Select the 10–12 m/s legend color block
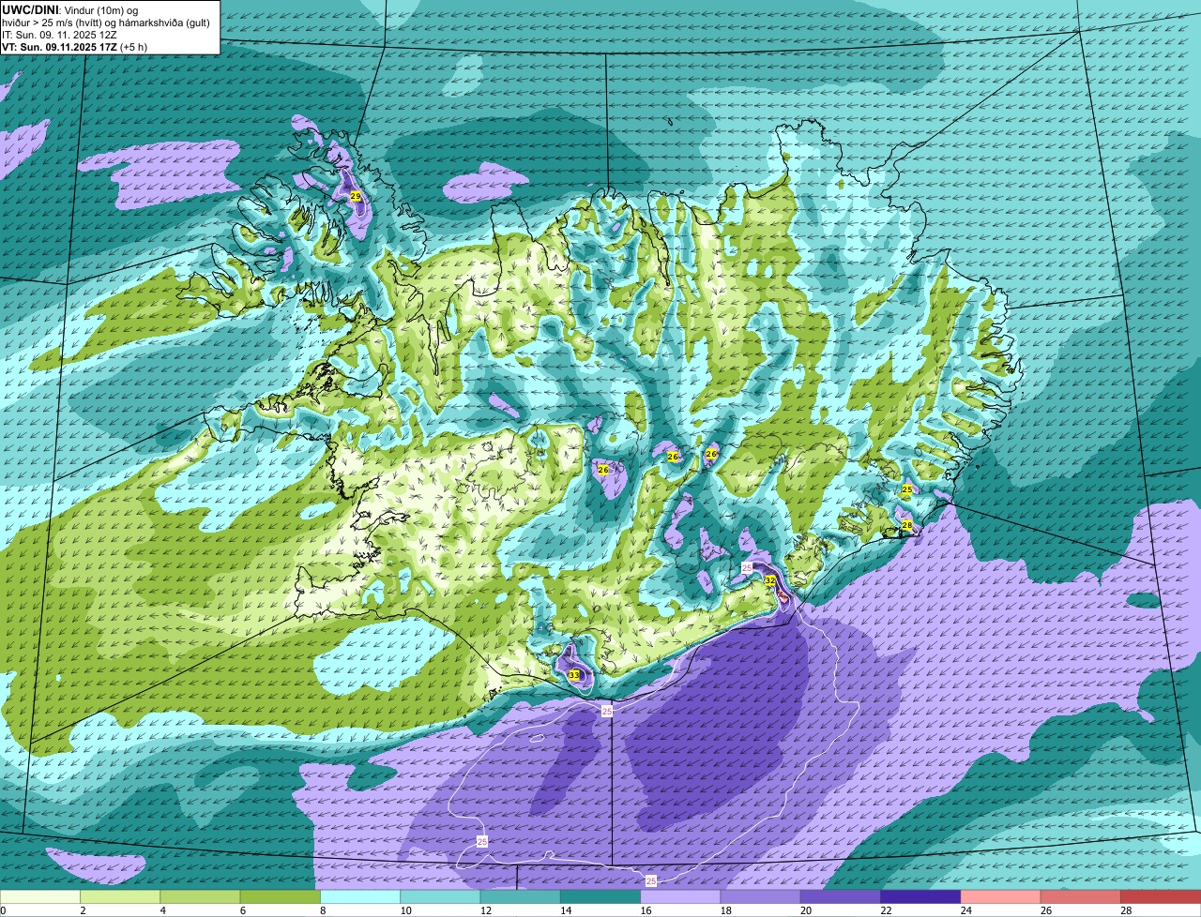 point(440,897)
